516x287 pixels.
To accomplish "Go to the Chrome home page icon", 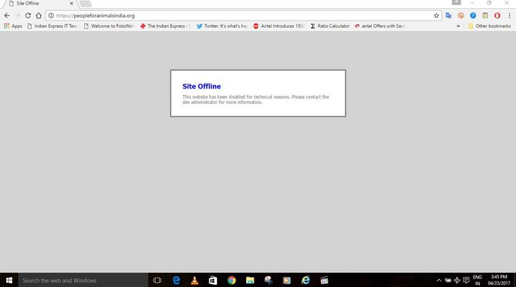I will [39, 16].
